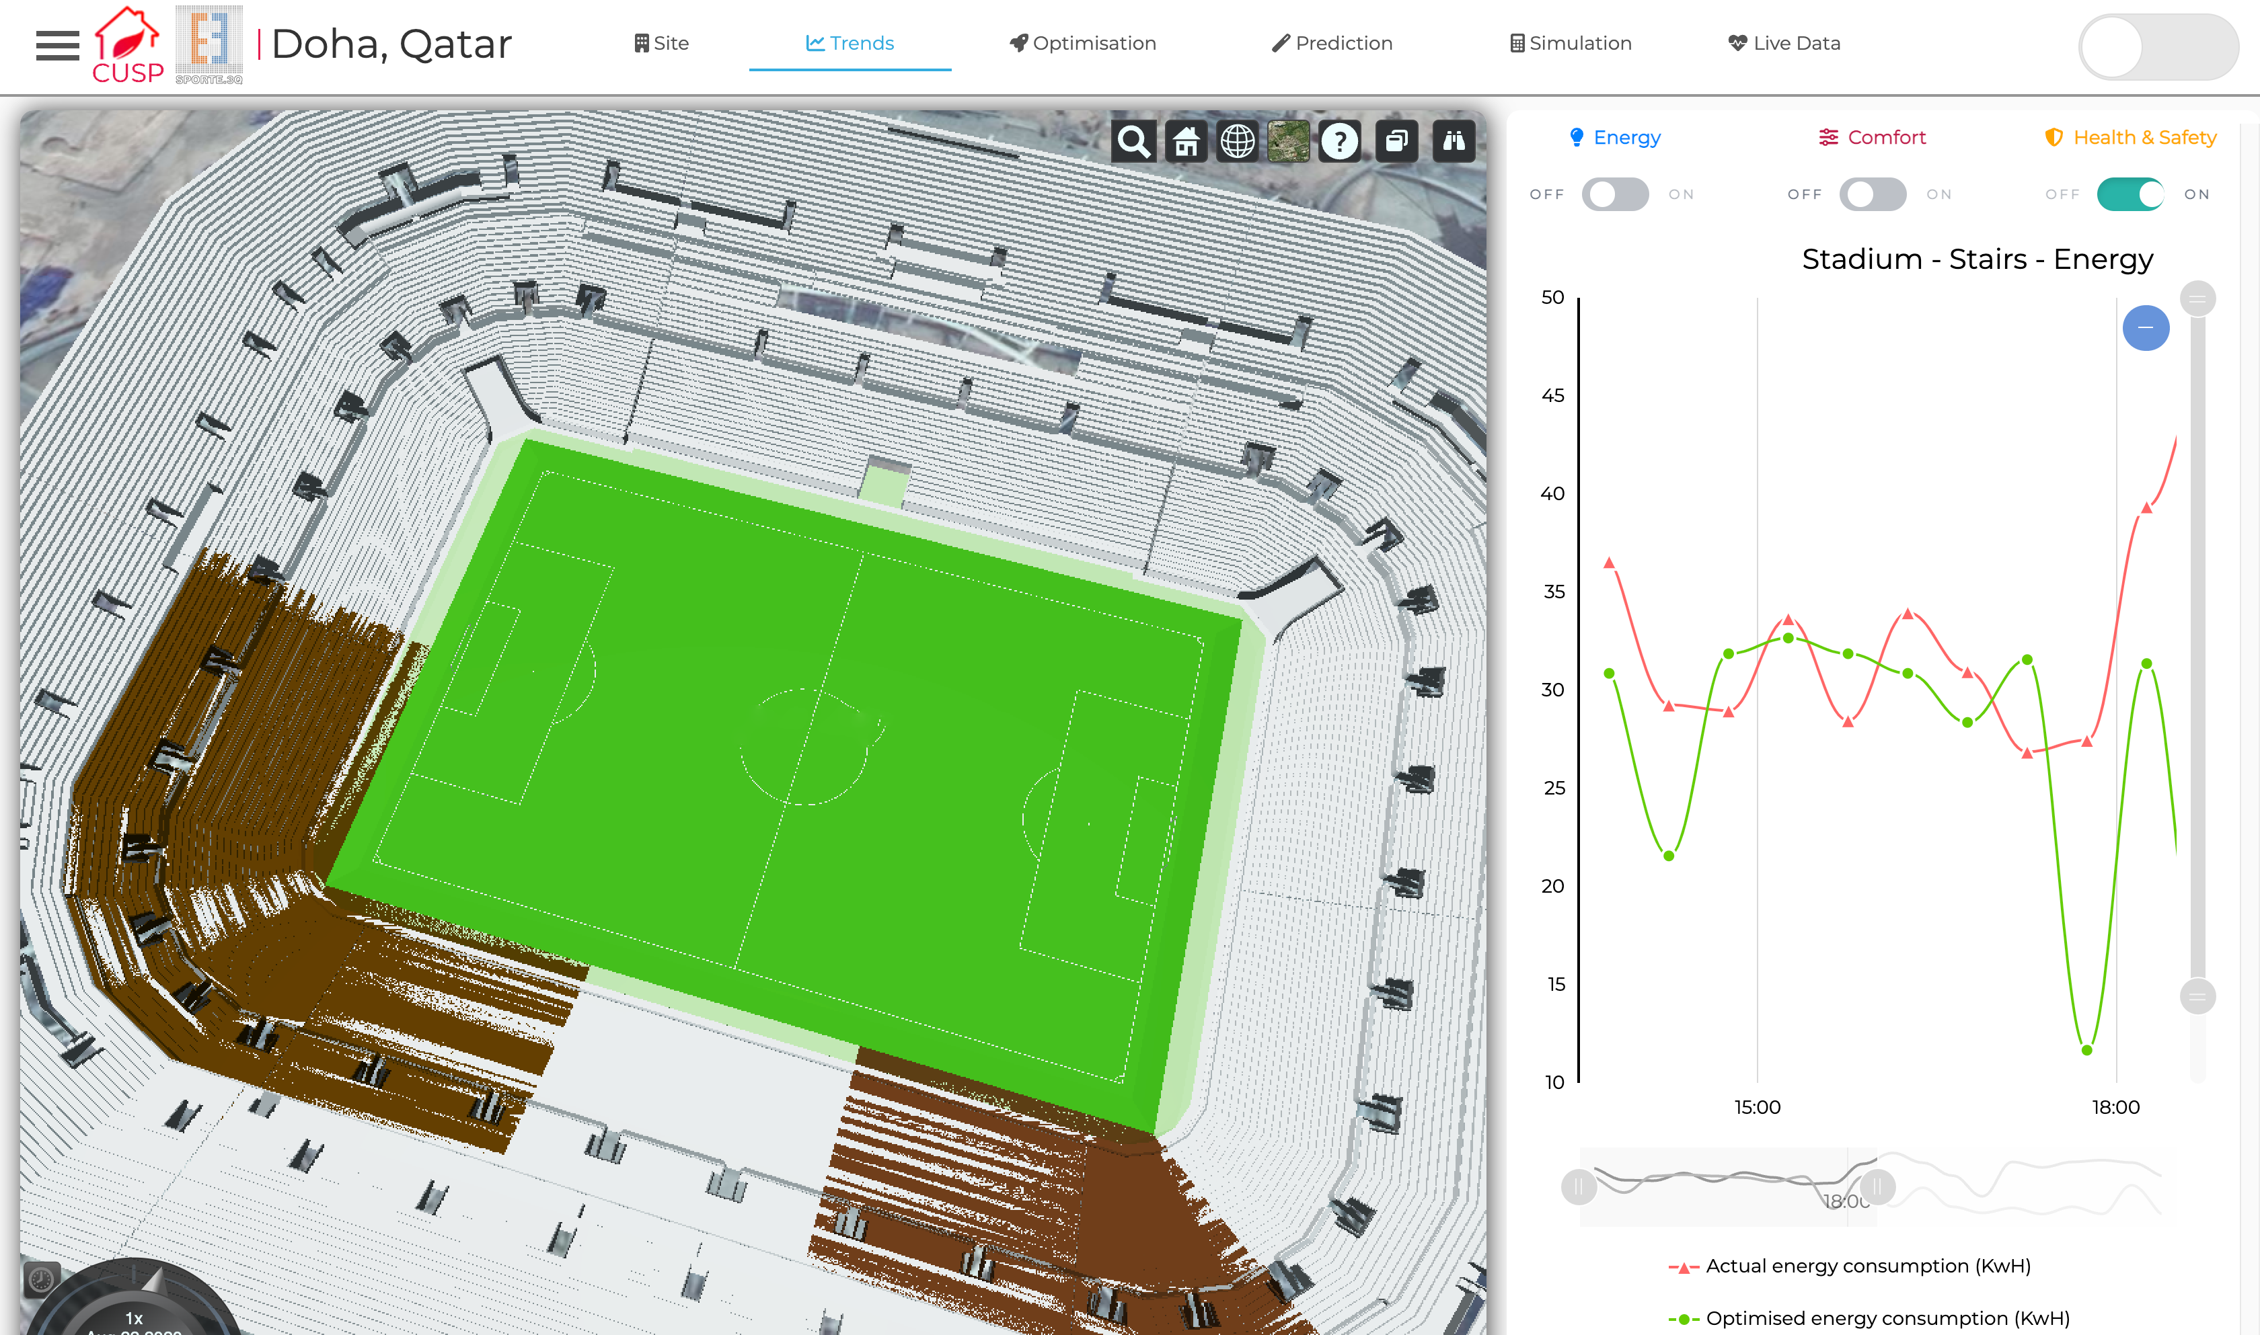Viewport: 2260px width, 1335px height.
Task: Open the Optimisation tab
Action: (1083, 43)
